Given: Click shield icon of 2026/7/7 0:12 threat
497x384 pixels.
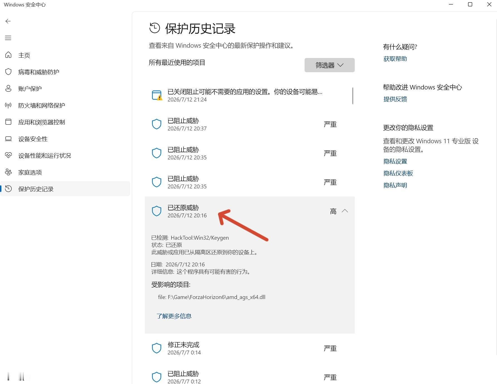Looking at the screenshot, I should (156, 377).
